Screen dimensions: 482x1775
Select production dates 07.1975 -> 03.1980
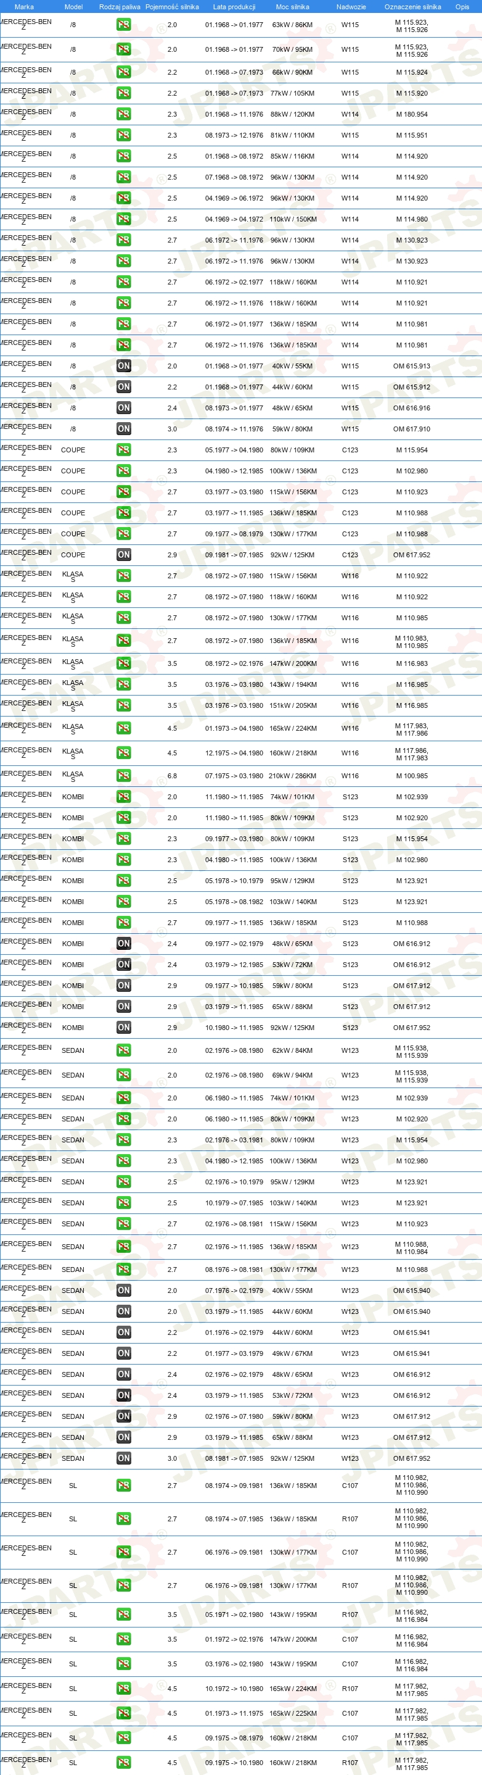coord(234,776)
